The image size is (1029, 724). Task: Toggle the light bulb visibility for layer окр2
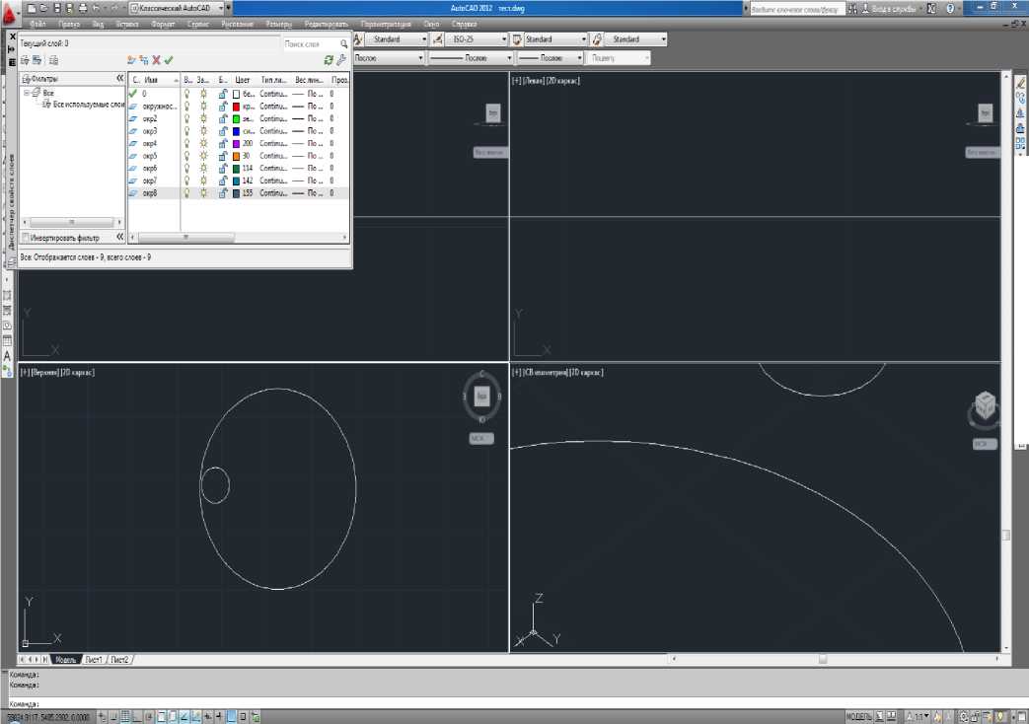tap(186, 118)
